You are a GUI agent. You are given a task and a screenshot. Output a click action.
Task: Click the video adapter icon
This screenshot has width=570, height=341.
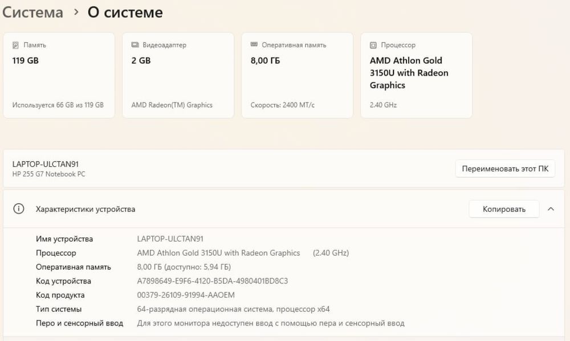135,45
